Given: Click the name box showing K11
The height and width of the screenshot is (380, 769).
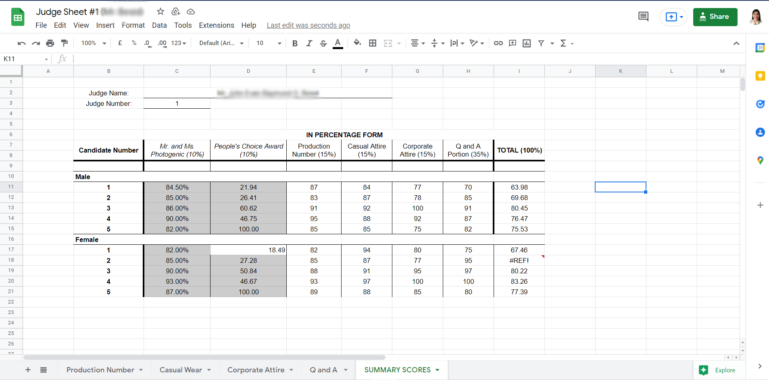Looking at the screenshot, I should pyautogui.click(x=26, y=59).
